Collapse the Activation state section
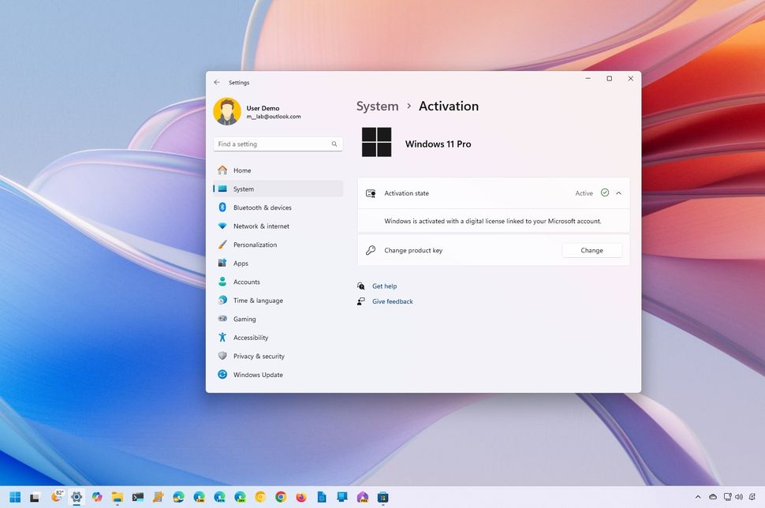This screenshot has height=508, width=765. coord(618,192)
